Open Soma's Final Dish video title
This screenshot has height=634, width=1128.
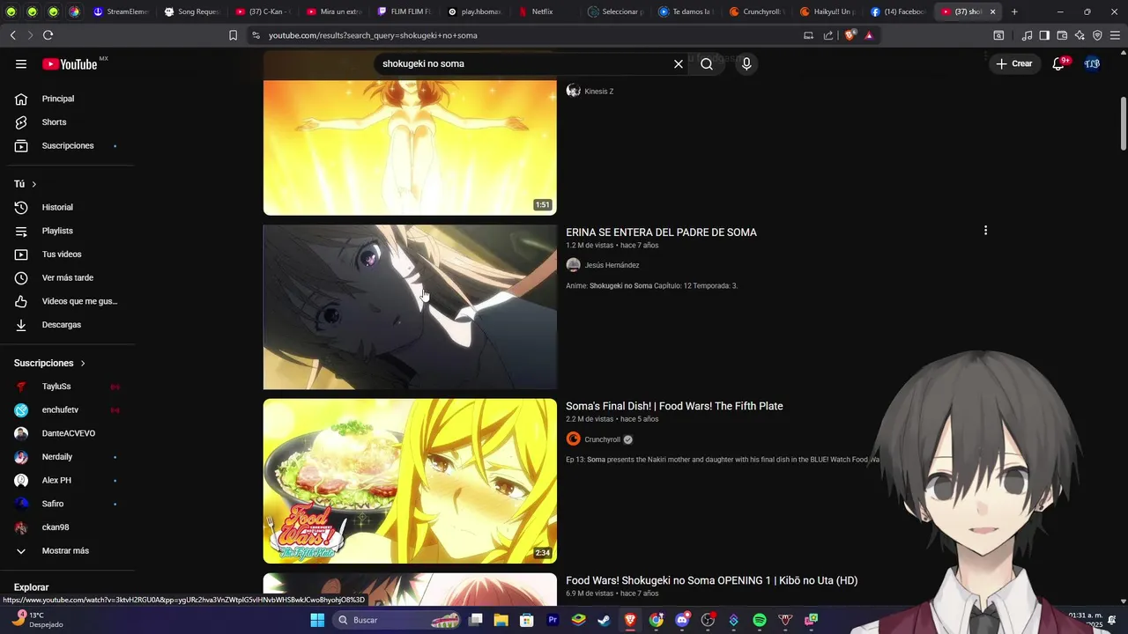pyautogui.click(x=674, y=406)
